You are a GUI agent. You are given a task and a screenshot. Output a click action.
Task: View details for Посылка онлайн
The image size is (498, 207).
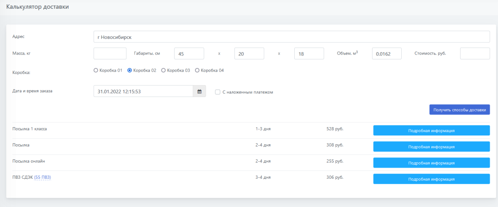tap(431, 162)
